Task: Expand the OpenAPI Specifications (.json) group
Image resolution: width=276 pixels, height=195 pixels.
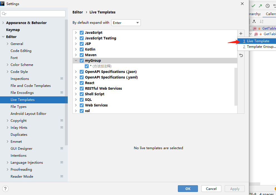Action: [x=76, y=72]
